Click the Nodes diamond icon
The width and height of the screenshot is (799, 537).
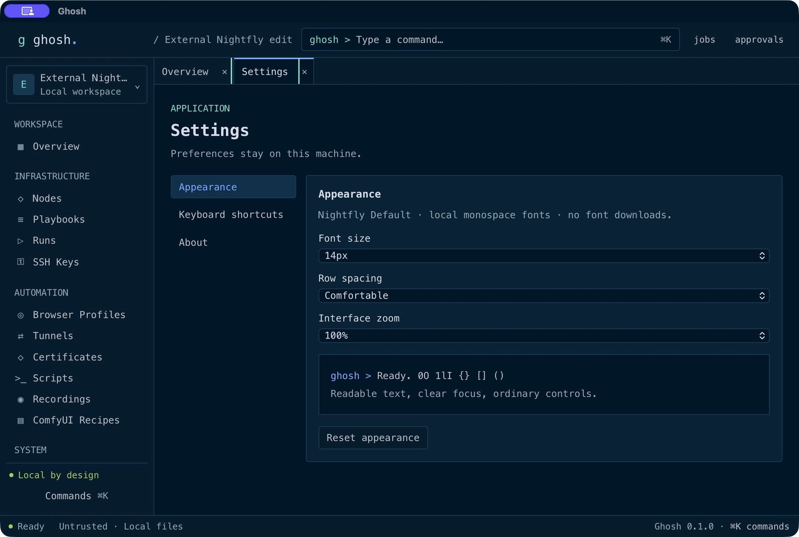click(x=20, y=199)
